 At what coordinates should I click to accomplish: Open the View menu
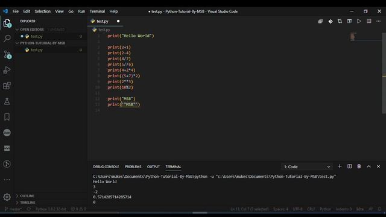(59, 11)
